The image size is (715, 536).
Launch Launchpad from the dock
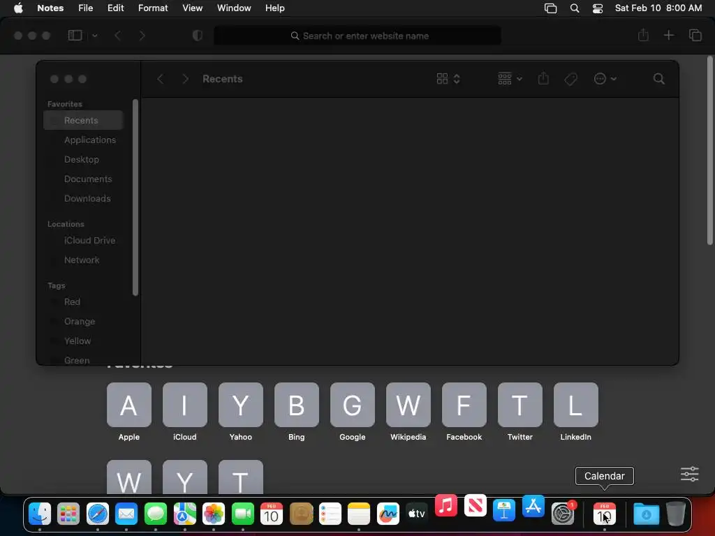68,514
